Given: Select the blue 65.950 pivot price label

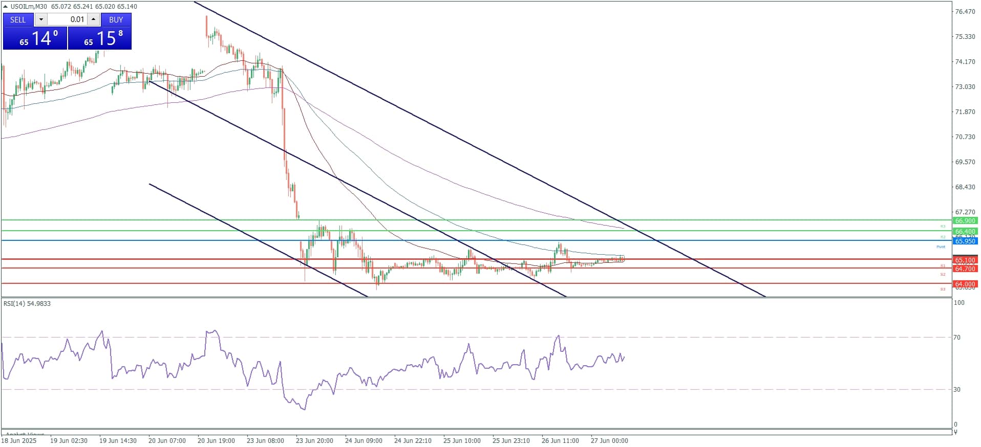Looking at the screenshot, I should [x=965, y=241].
